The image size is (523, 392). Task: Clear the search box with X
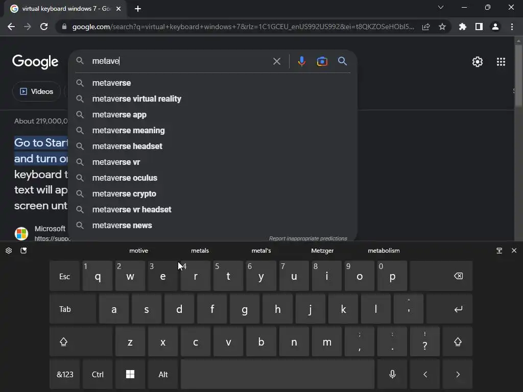click(x=276, y=61)
